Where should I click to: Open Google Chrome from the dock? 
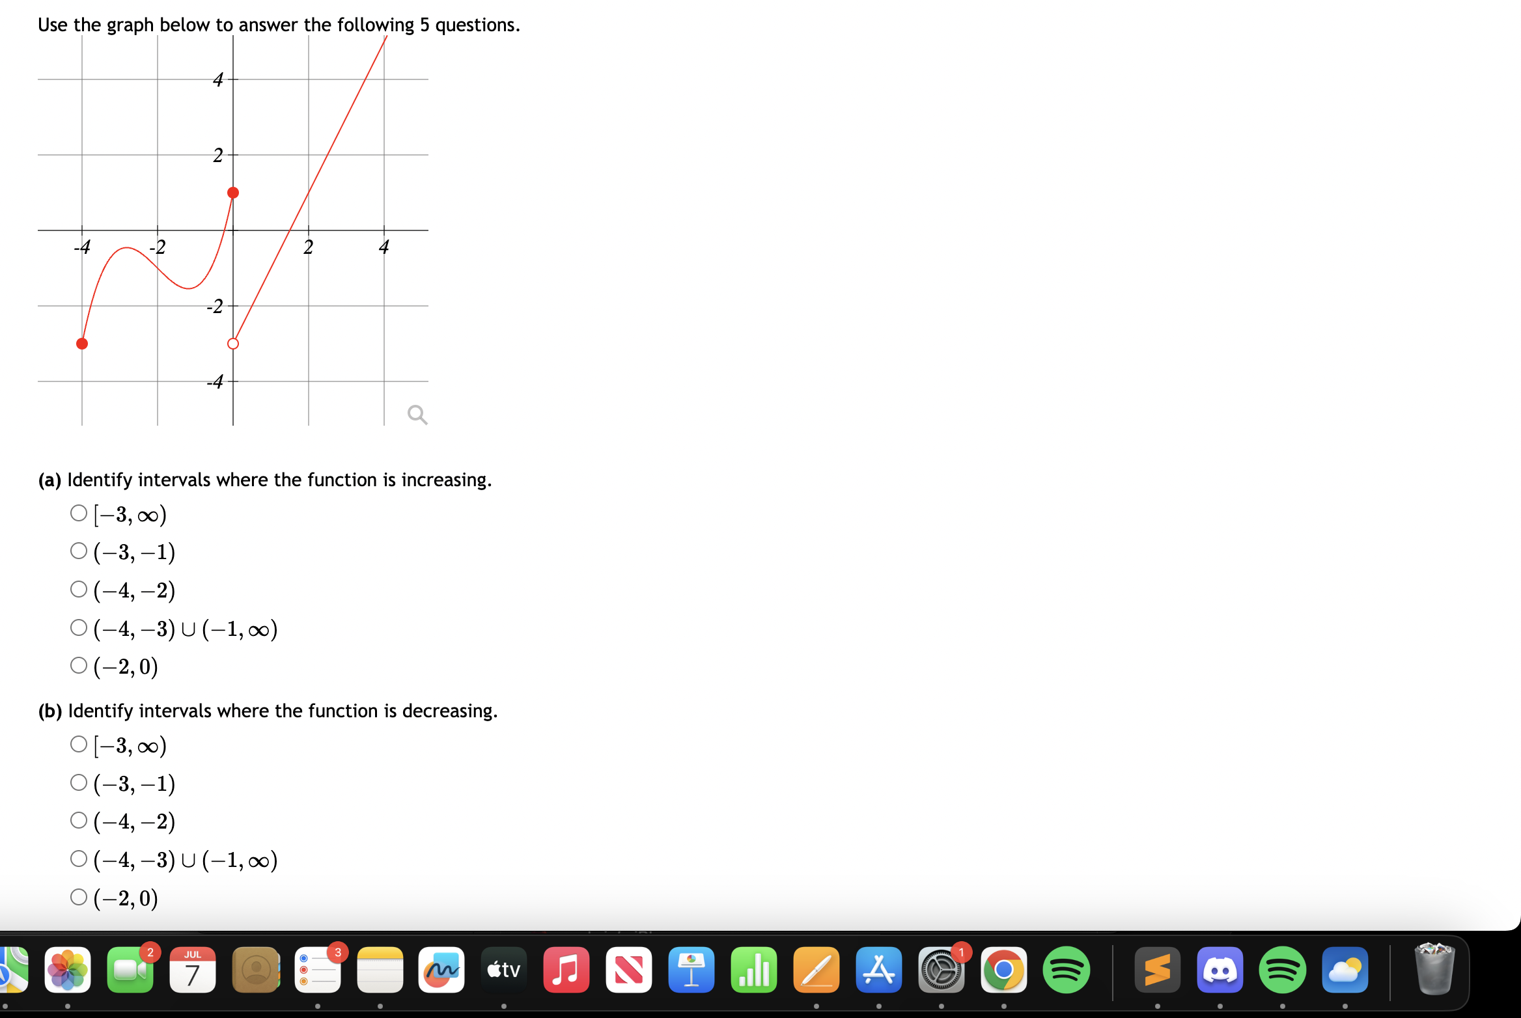pos(1003,970)
